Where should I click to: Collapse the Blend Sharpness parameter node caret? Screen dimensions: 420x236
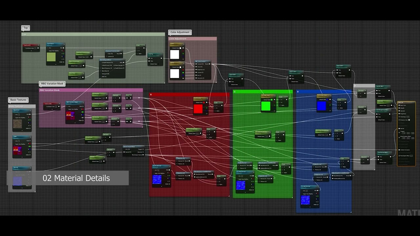click(x=84, y=62)
